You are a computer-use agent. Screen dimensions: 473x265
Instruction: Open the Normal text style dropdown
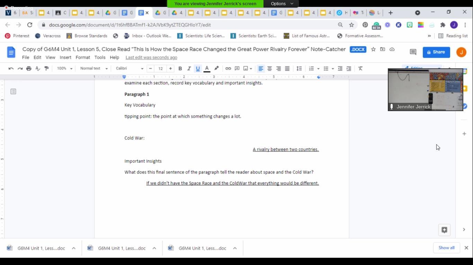[94, 69]
